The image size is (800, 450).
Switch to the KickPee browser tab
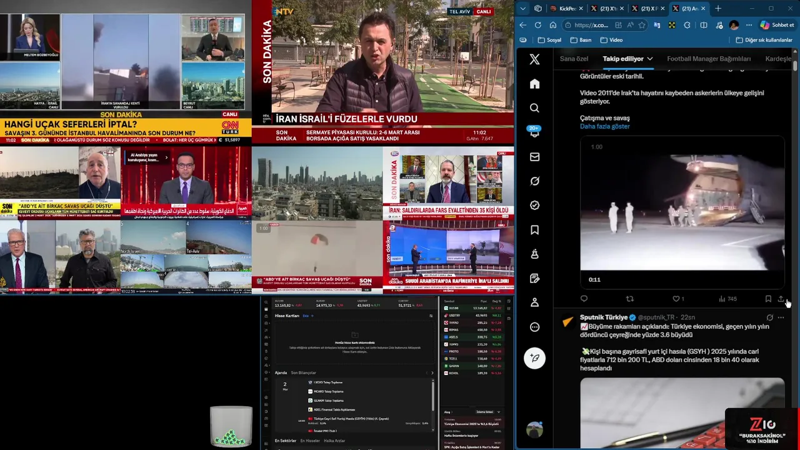pos(566,9)
